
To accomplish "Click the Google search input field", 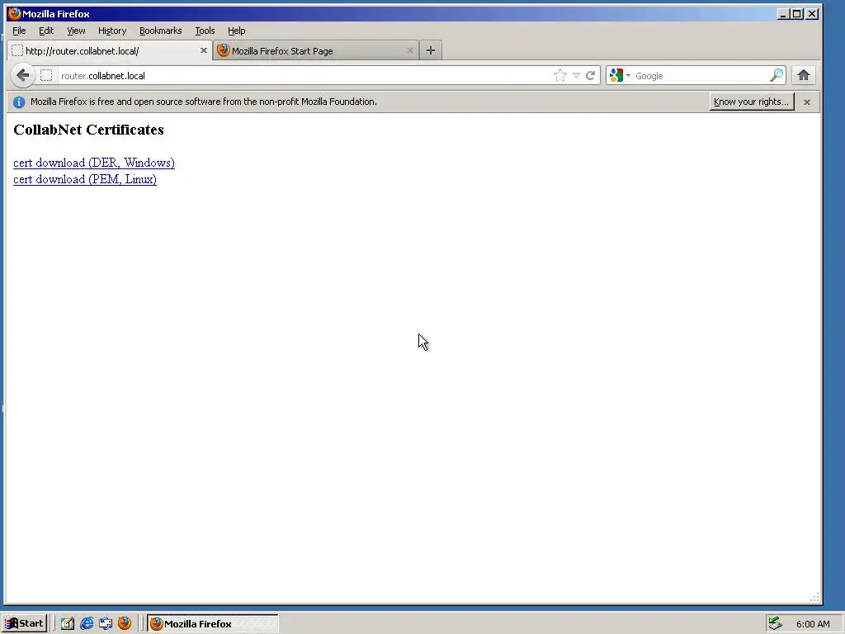I will [x=701, y=75].
